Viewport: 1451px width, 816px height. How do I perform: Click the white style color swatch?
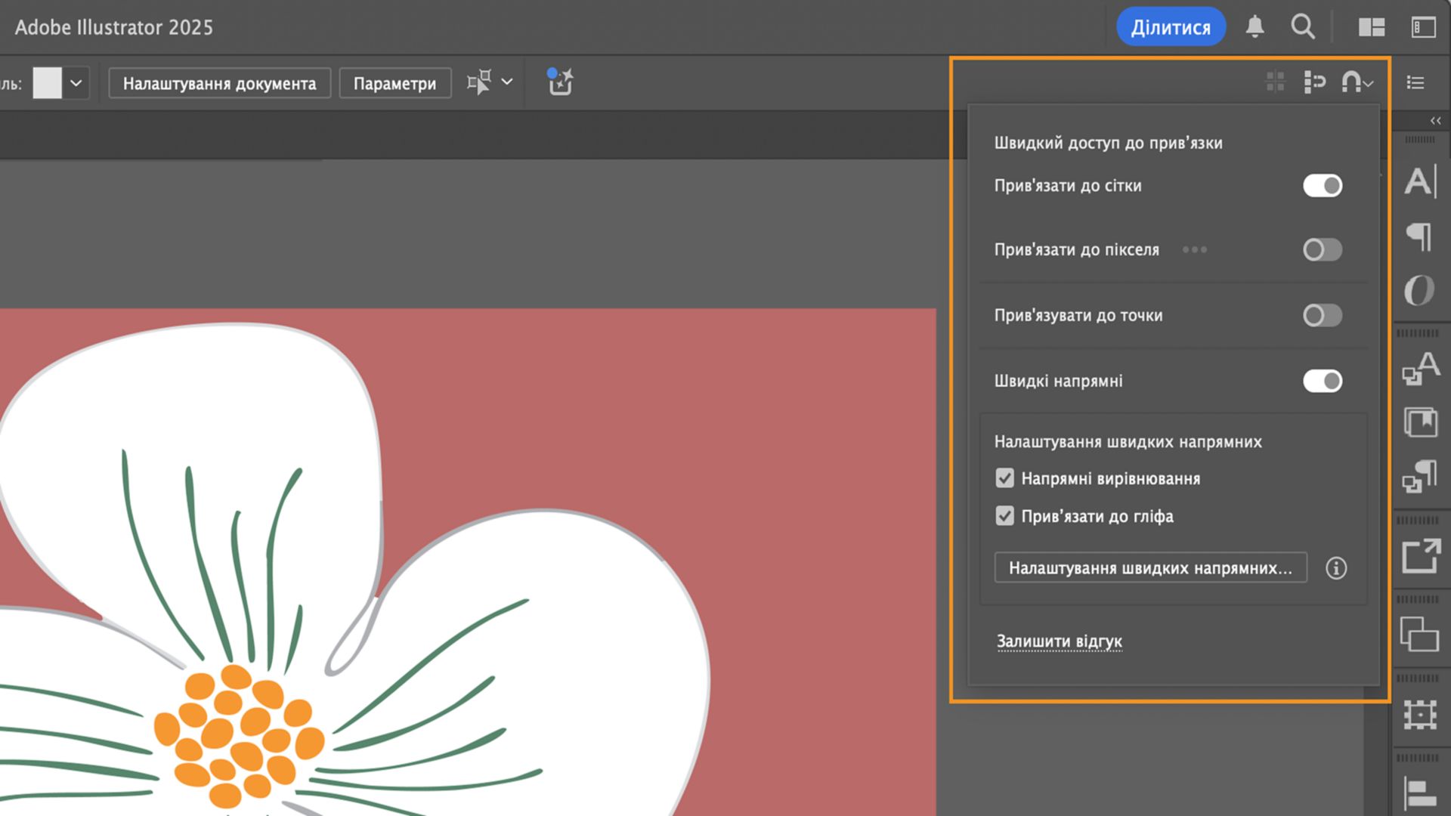point(47,83)
